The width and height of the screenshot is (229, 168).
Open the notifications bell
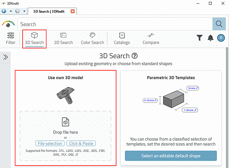210,38
